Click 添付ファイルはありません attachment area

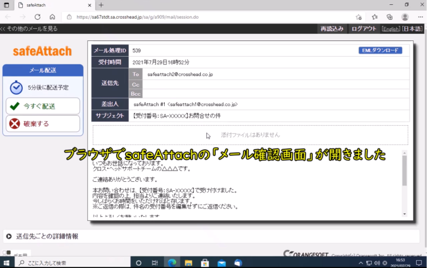coord(250,135)
